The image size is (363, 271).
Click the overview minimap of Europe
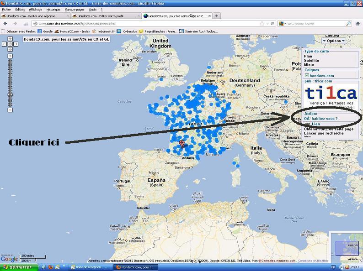pos(346,248)
